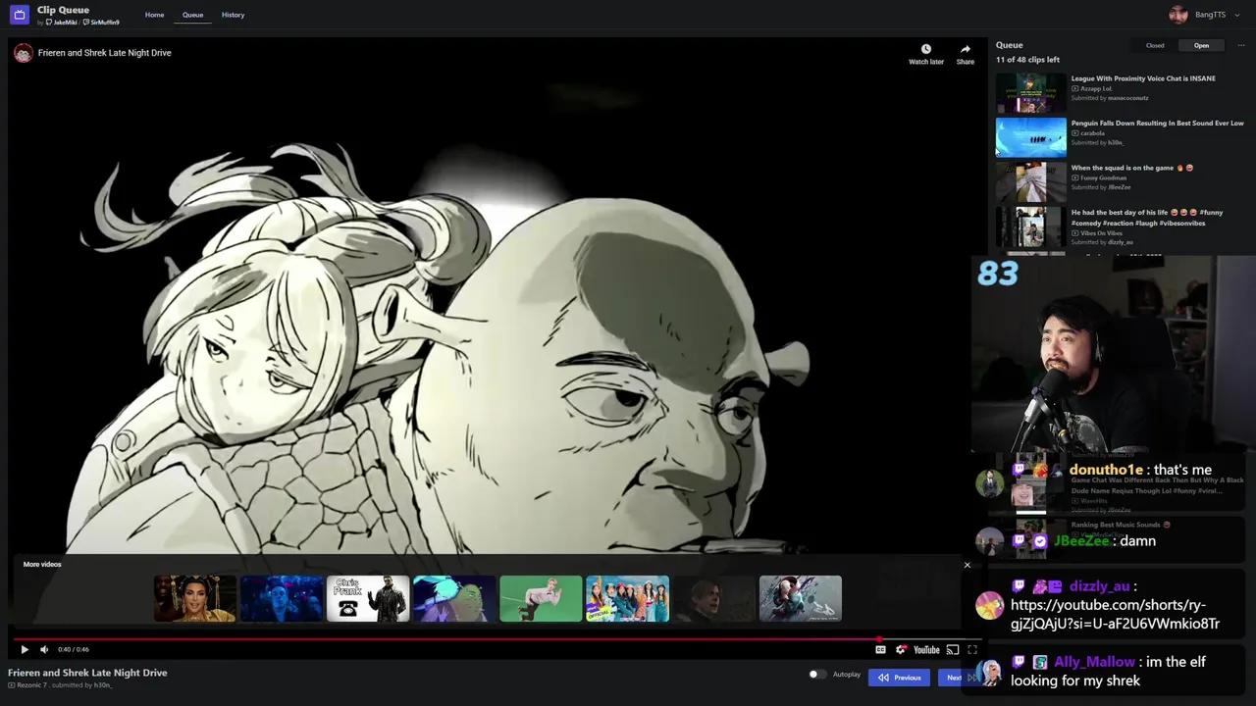Open the group of girls suggested video thumbnail

(626, 599)
